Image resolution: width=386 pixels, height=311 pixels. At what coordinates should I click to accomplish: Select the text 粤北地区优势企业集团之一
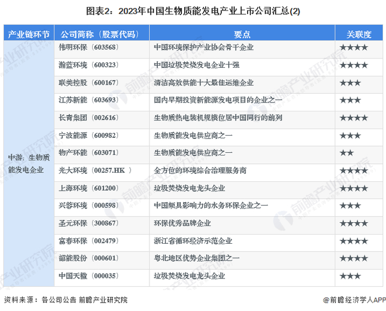(x=196, y=258)
